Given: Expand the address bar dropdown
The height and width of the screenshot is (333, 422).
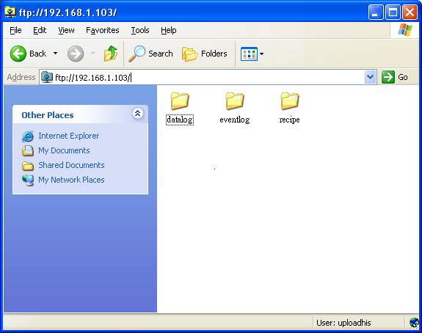Looking at the screenshot, I should click(371, 77).
